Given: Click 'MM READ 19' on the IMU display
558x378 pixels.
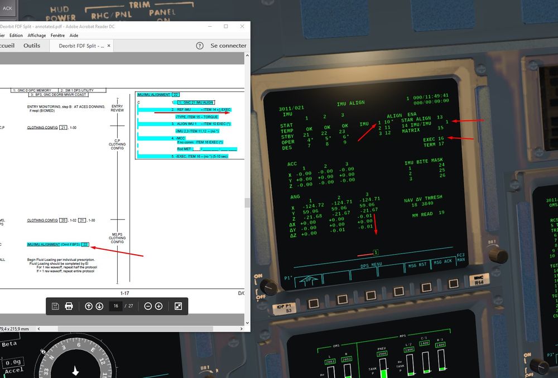Looking at the screenshot, I should 428,214.
